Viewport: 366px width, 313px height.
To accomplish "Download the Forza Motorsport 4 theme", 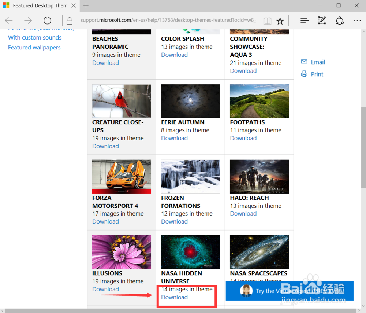I will [x=105, y=221].
